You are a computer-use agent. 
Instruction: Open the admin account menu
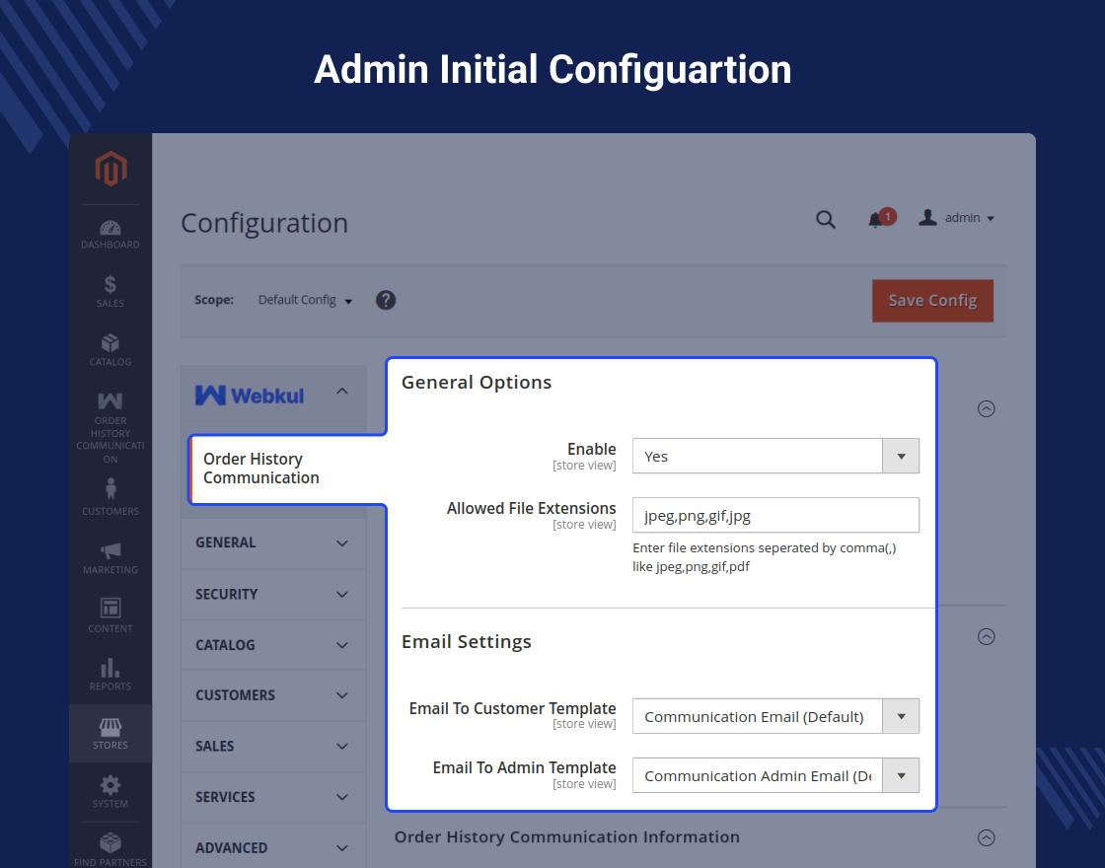click(x=956, y=218)
